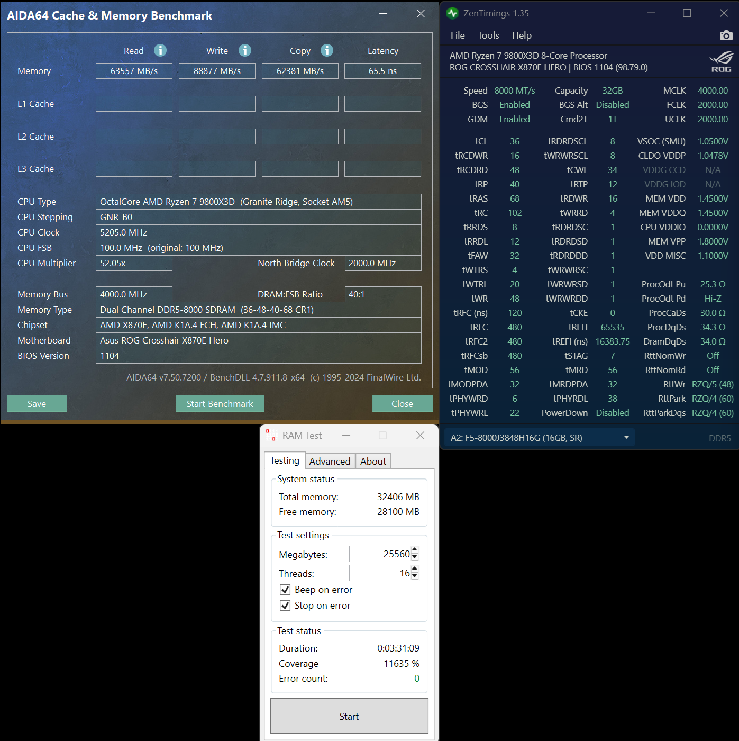Increase Threads with the up arrow
Viewport: 739px width, 741px height.
coord(415,570)
